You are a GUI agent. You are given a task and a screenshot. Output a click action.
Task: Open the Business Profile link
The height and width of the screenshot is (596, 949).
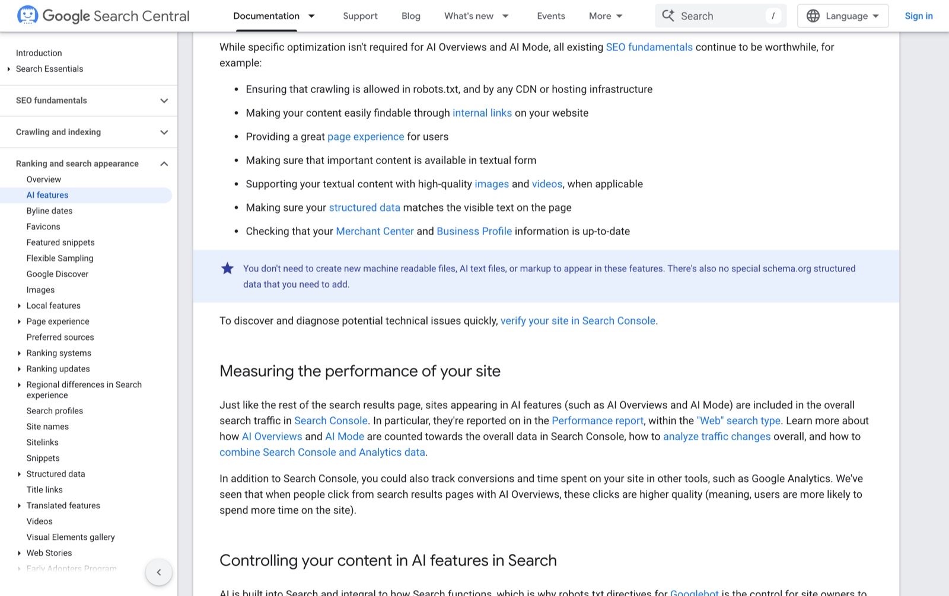pyautogui.click(x=474, y=232)
